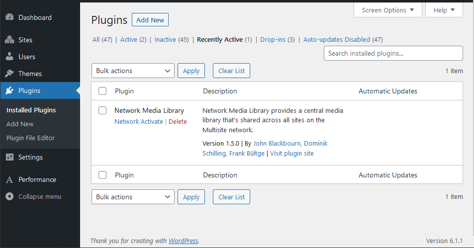Click the top Clear List button

click(x=232, y=71)
